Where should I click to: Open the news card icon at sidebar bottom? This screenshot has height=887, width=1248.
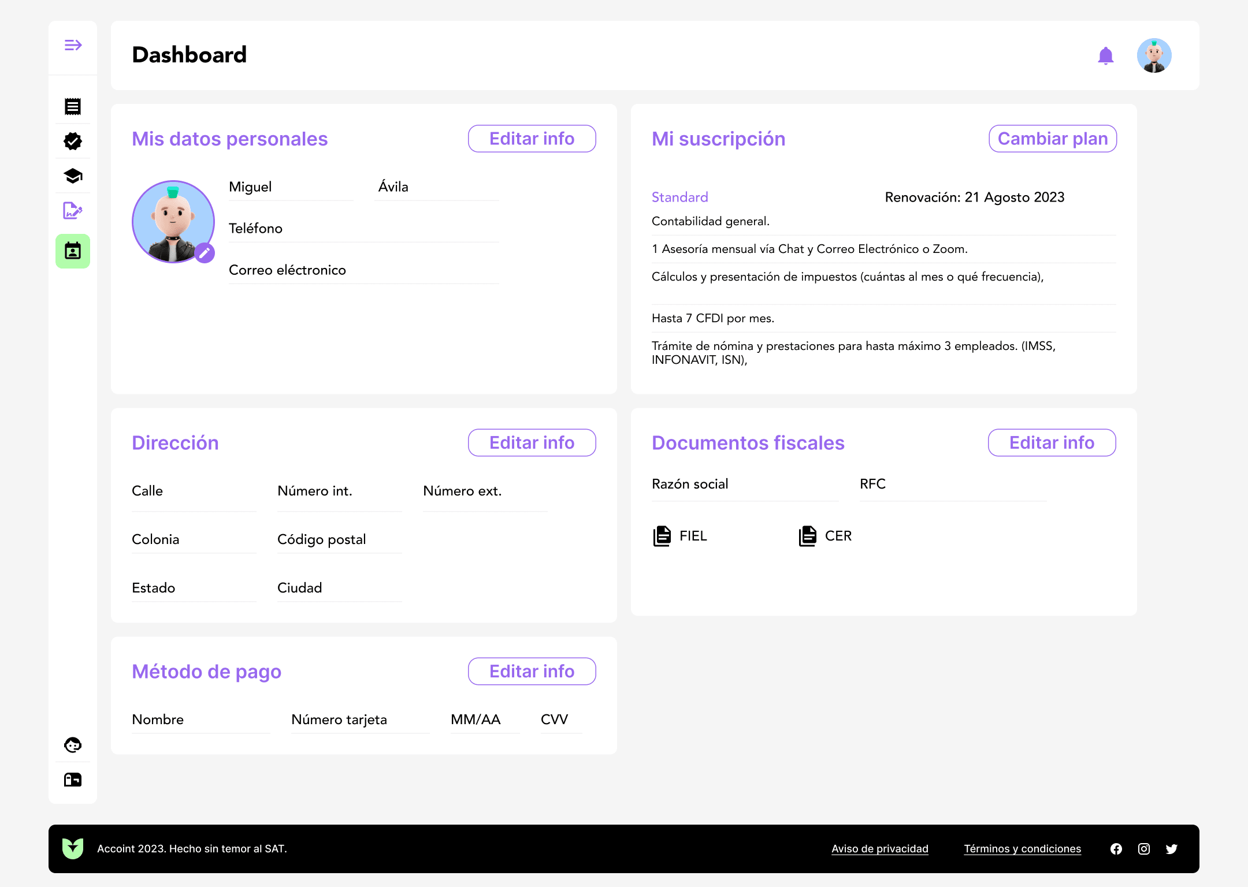(x=73, y=780)
